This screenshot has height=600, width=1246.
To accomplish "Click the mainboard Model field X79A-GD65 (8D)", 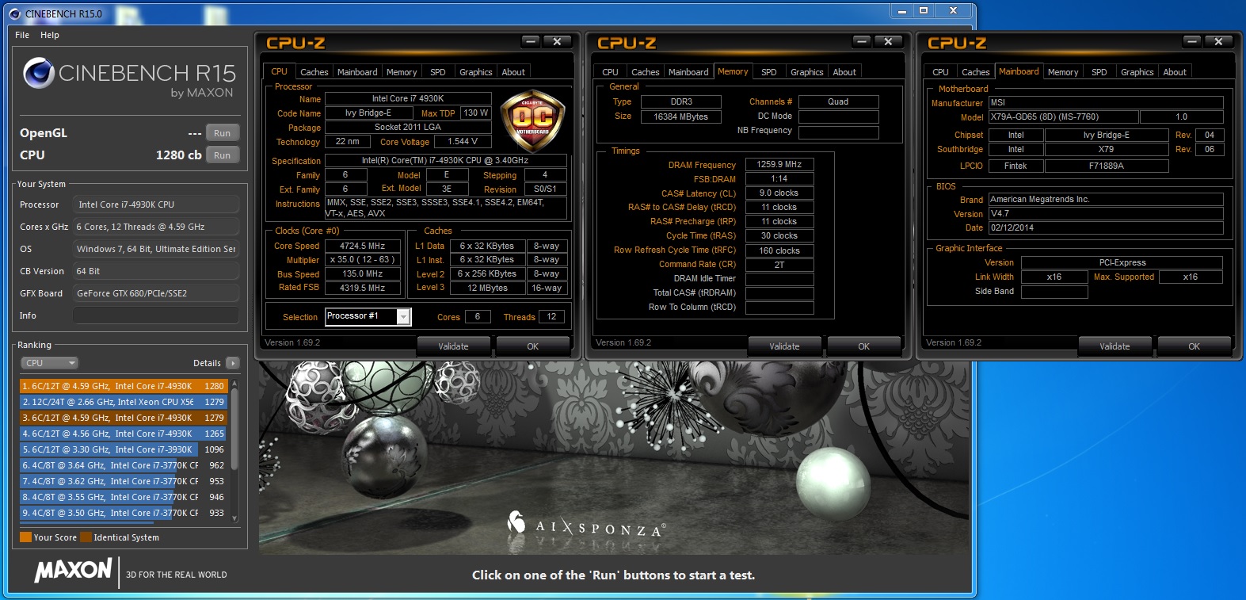I will [x=1063, y=117].
